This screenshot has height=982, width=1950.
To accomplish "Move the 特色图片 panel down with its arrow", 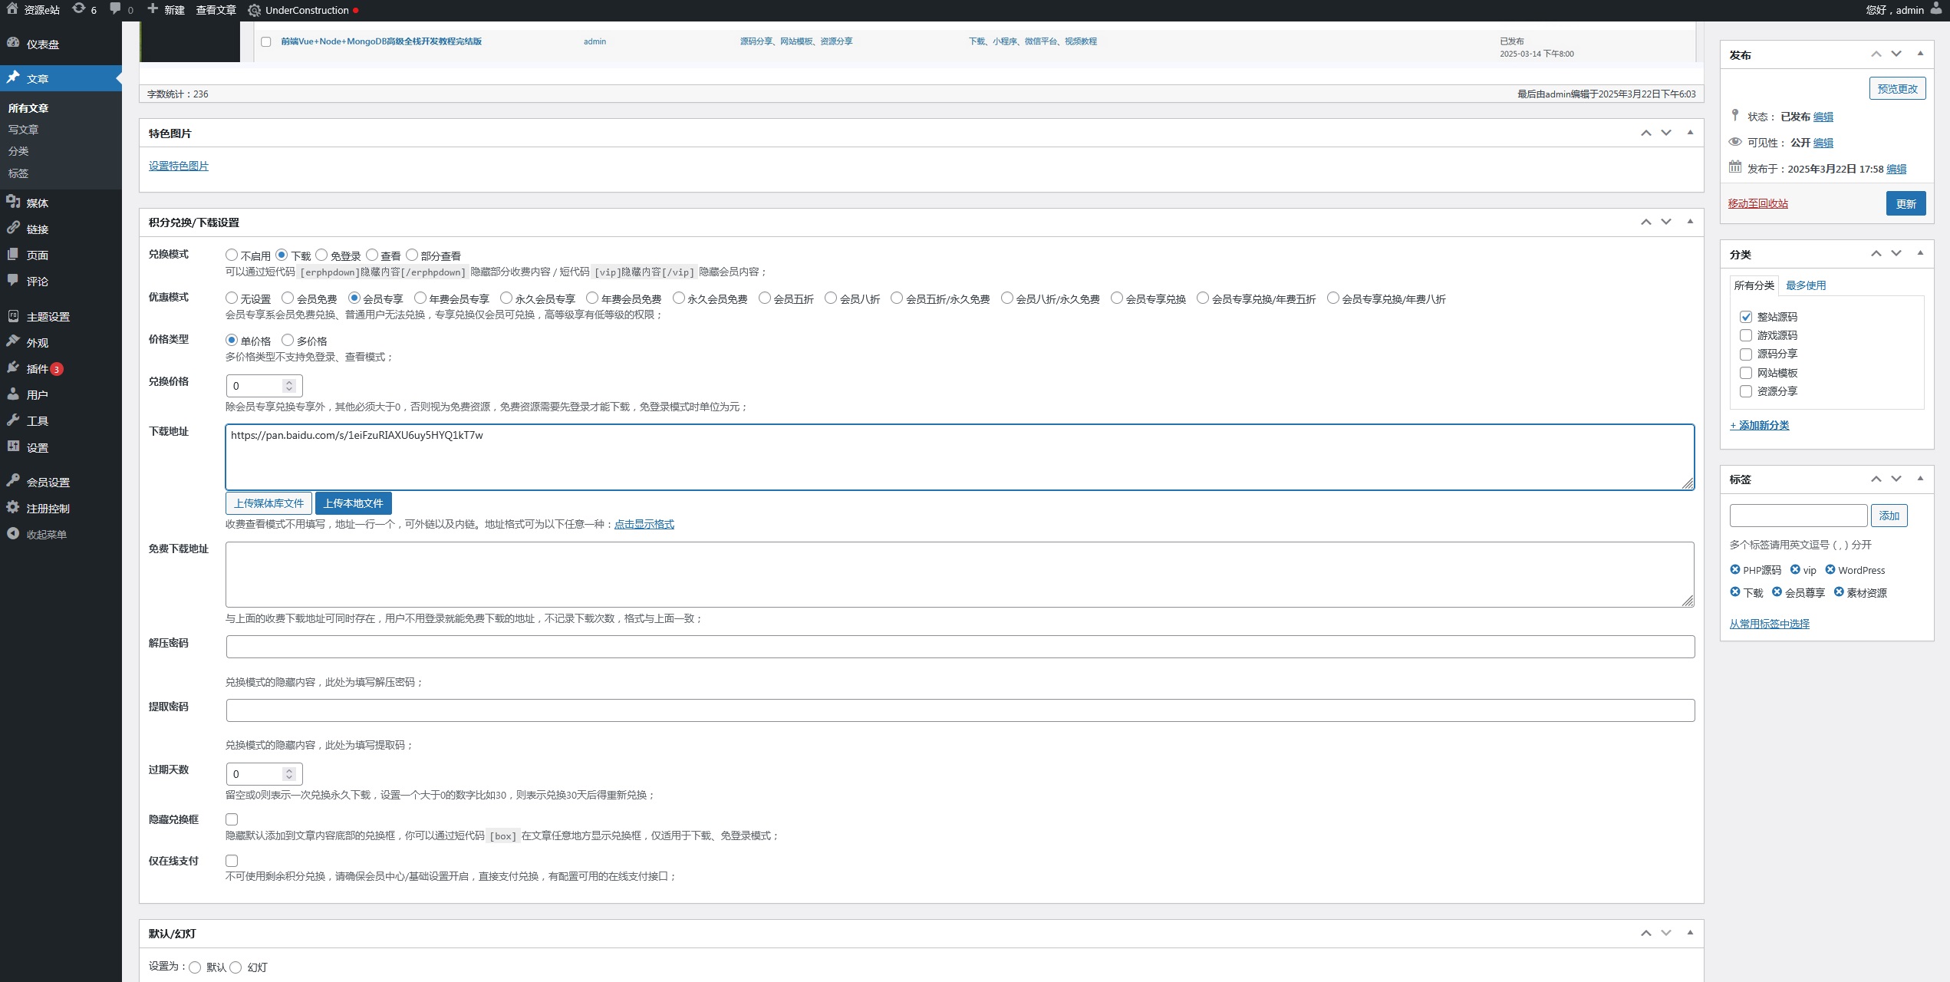I will tap(1665, 133).
